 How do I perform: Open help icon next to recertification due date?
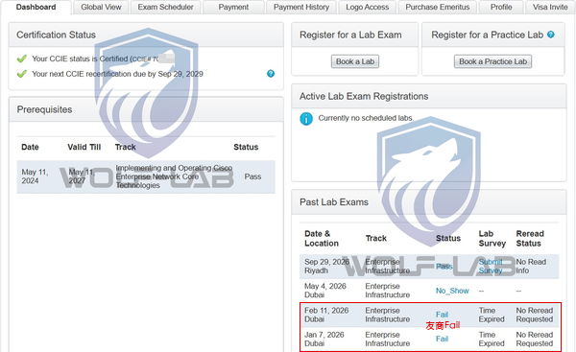pos(271,74)
